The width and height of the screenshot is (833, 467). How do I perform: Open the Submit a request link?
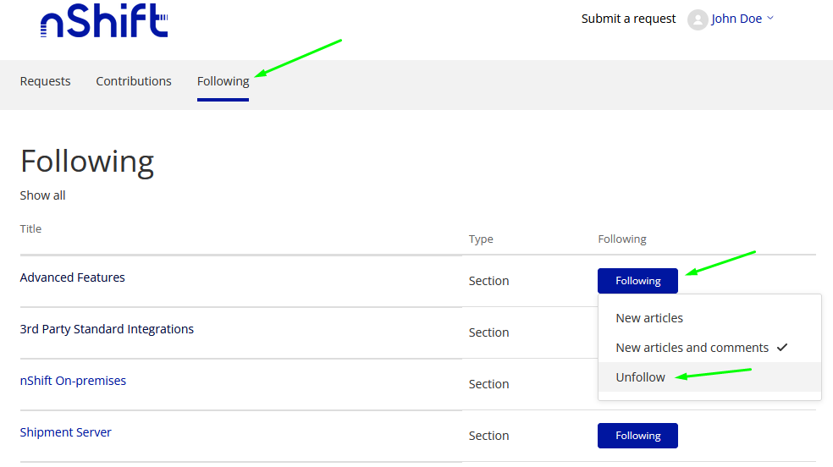tap(628, 19)
